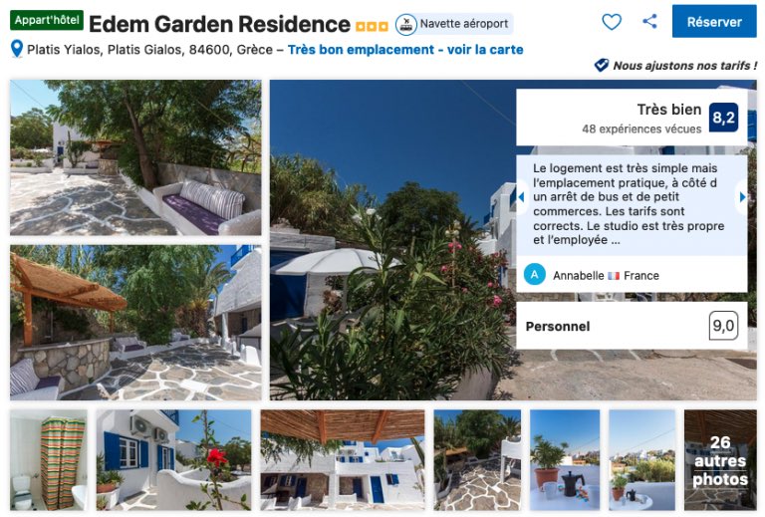Open the 26 autres photos thumbnail
This screenshot has width=765, height=517.
tap(720, 460)
